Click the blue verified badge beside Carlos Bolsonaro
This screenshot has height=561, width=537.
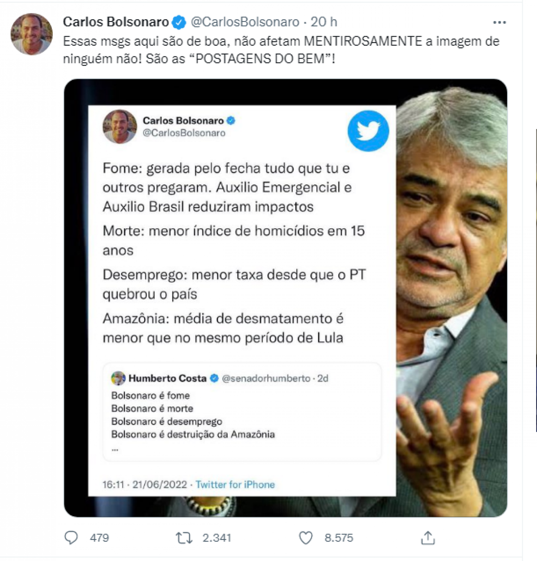tap(179, 22)
